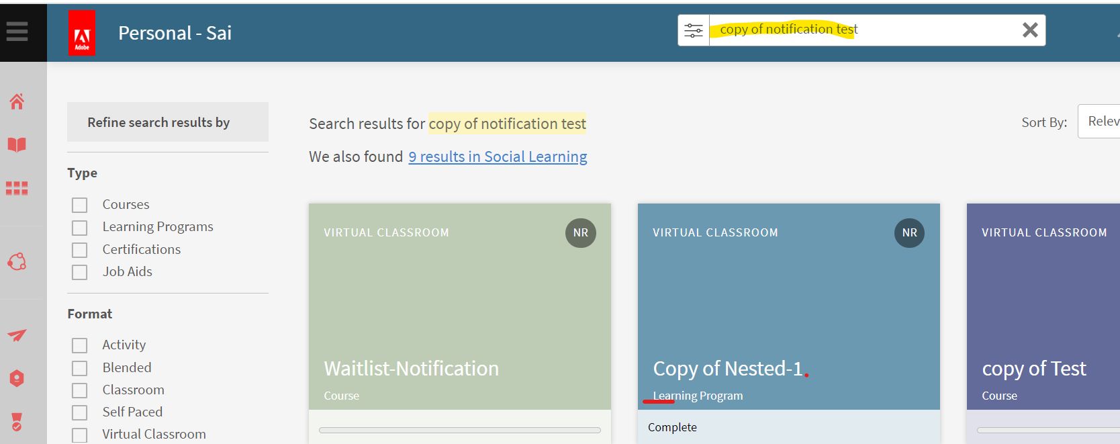Open 9 results in Social Learning link
This screenshot has width=1120, height=444.
click(x=498, y=157)
